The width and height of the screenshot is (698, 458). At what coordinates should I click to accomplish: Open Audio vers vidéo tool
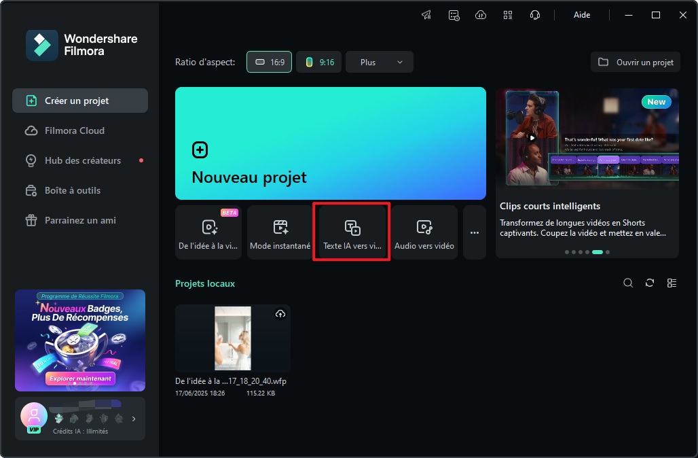click(x=424, y=232)
